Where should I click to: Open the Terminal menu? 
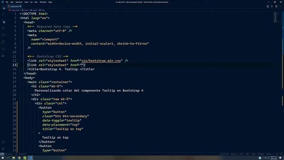43,2
